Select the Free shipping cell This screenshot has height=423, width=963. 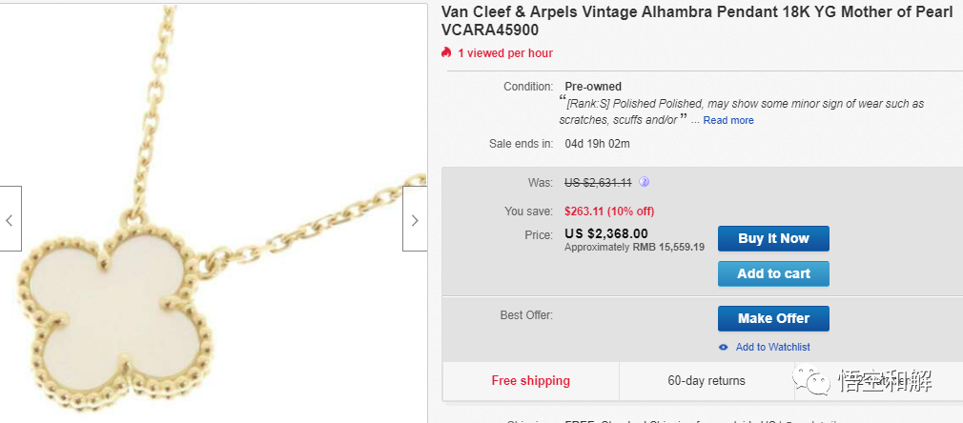click(x=531, y=380)
